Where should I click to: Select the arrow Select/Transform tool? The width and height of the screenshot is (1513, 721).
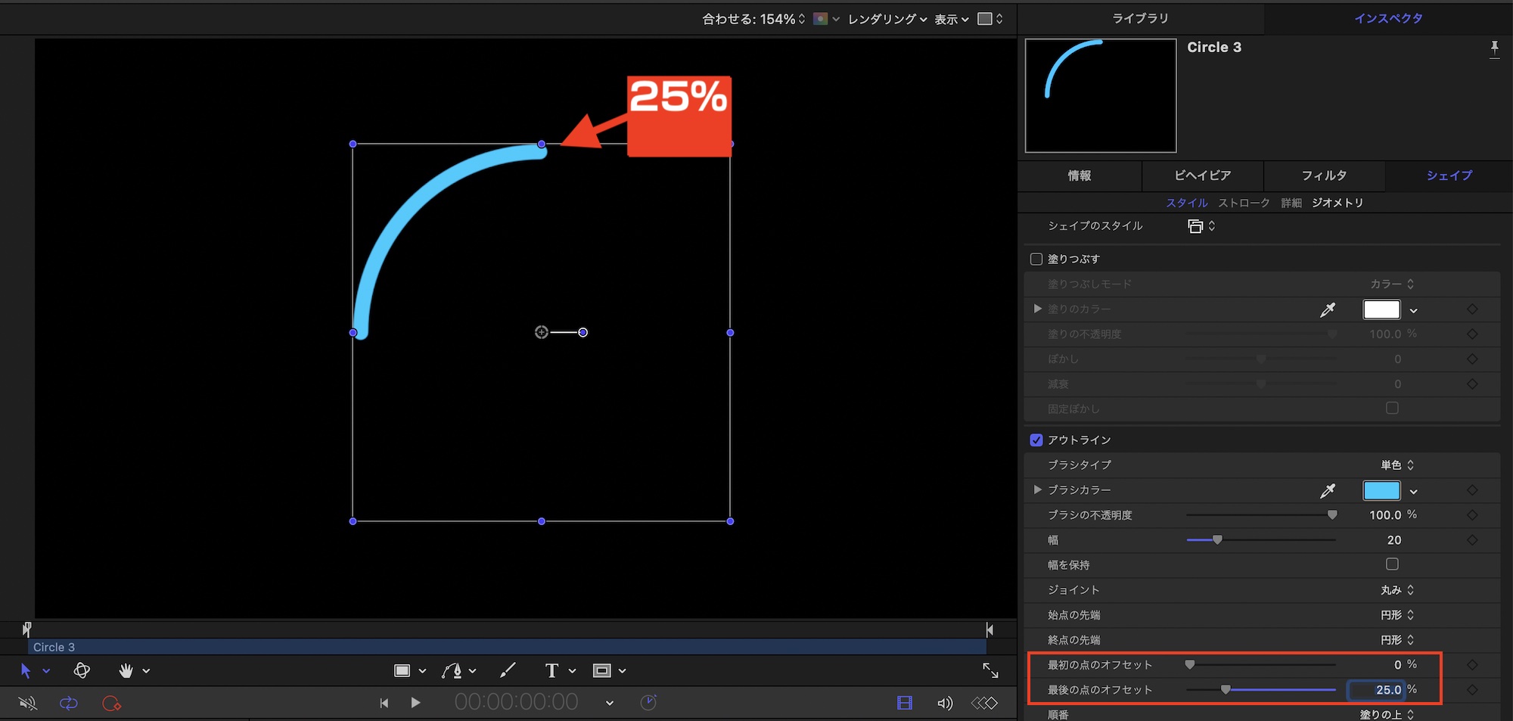[26, 670]
